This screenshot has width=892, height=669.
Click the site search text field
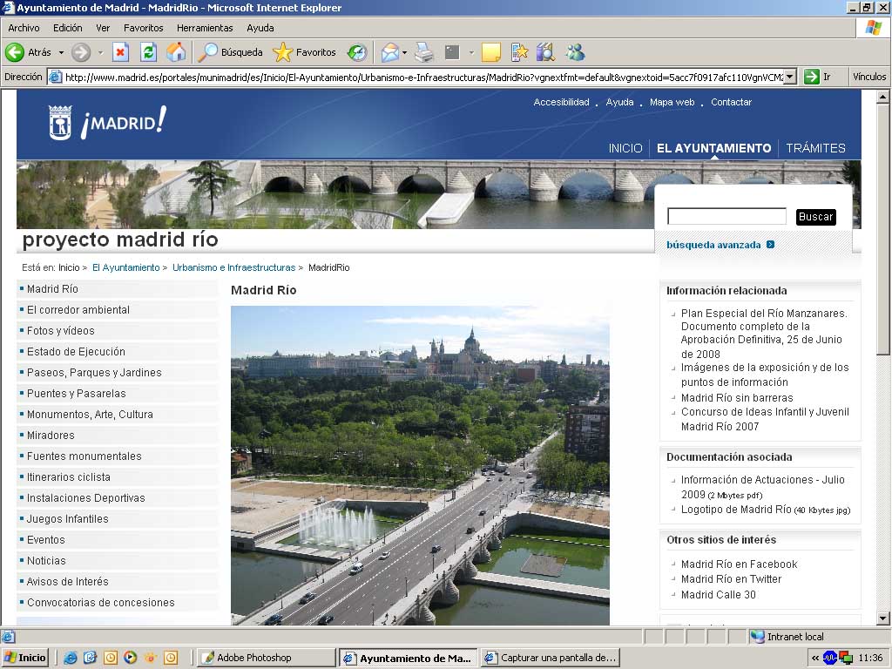point(726,217)
